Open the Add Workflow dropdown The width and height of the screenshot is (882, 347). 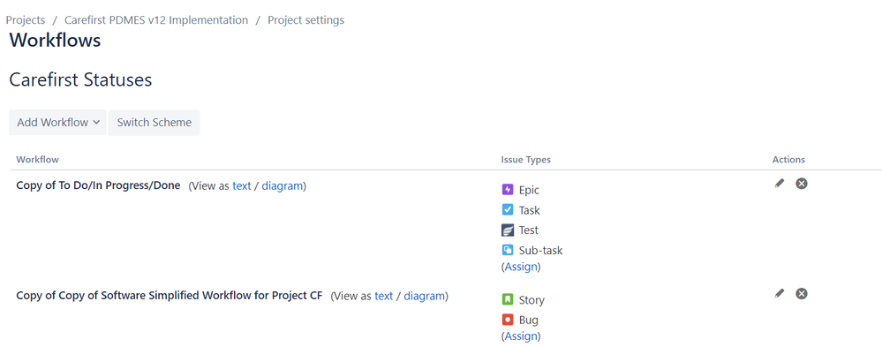pyautogui.click(x=57, y=123)
